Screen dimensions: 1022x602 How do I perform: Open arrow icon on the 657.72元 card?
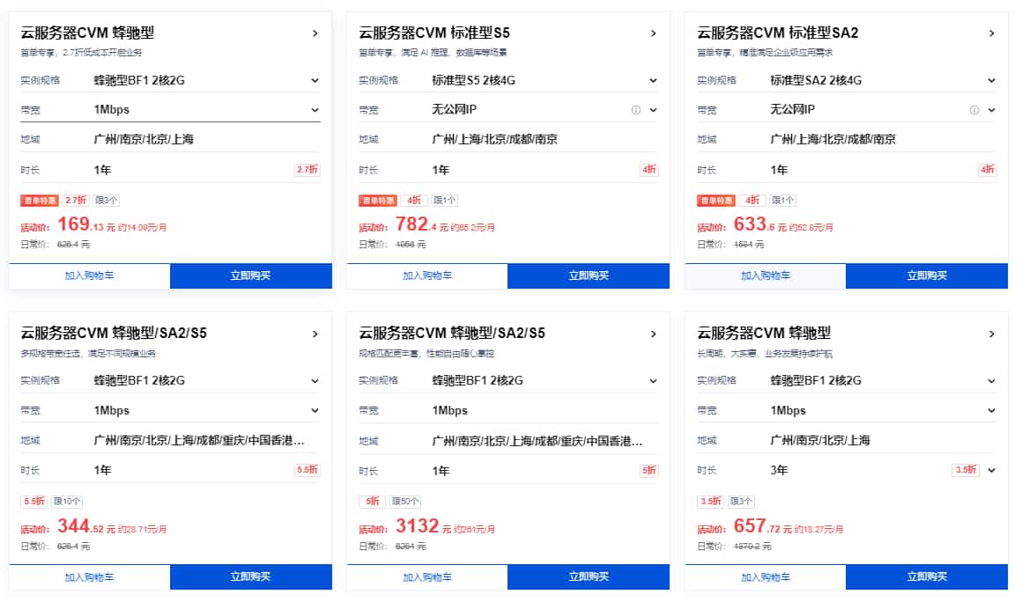[x=991, y=334]
